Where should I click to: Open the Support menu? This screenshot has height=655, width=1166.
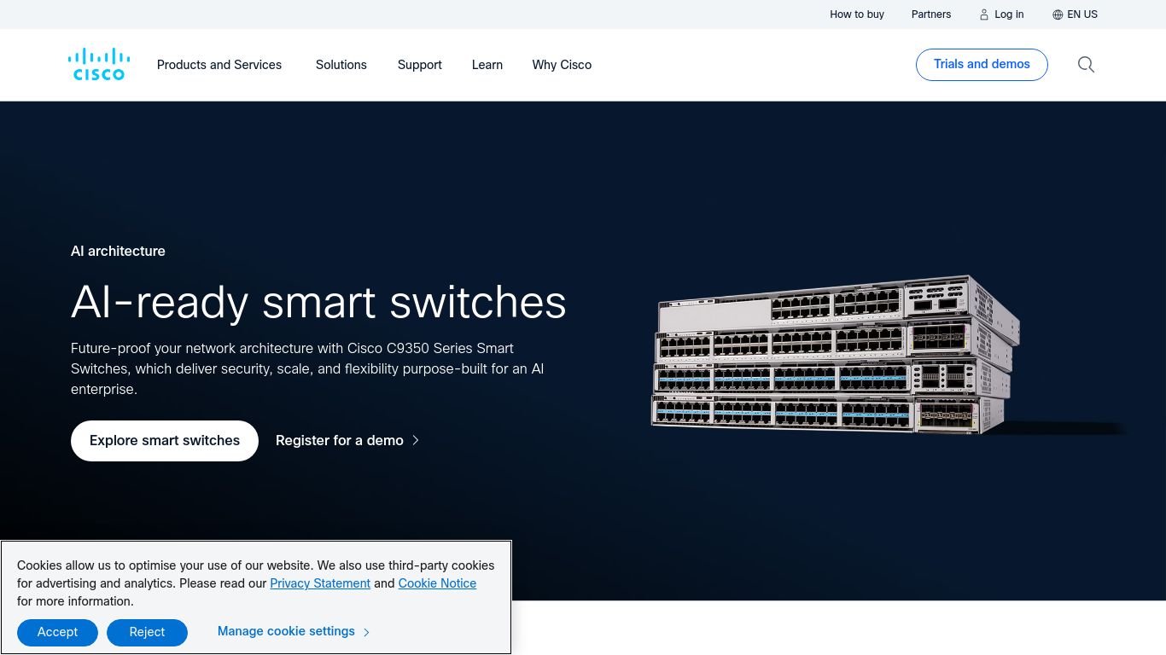pos(420,65)
